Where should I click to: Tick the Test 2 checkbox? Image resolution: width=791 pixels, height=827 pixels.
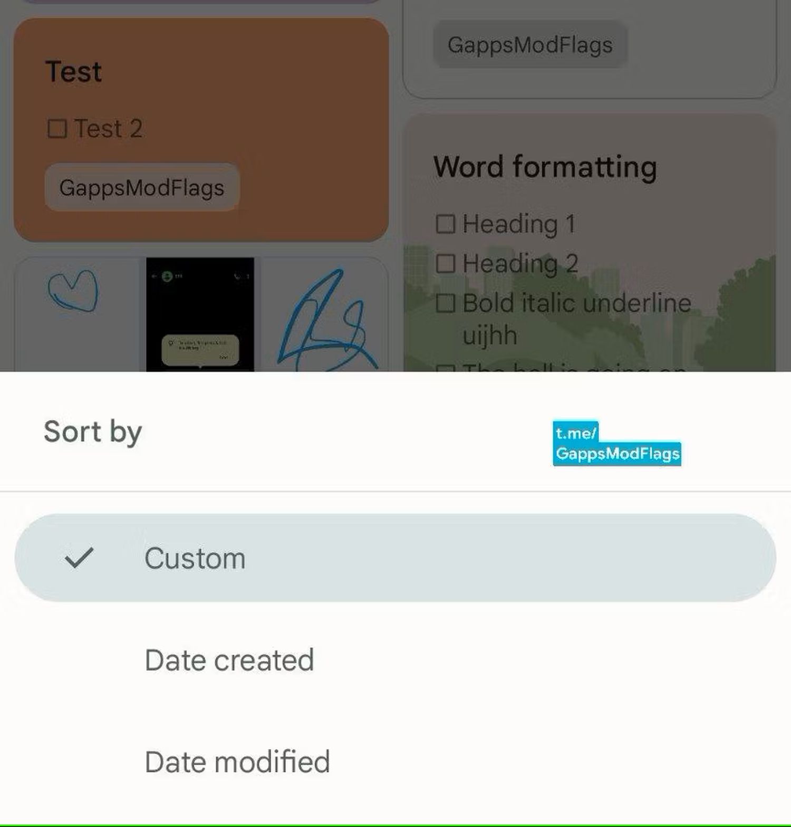pyautogui.click(x=57, y=129)
